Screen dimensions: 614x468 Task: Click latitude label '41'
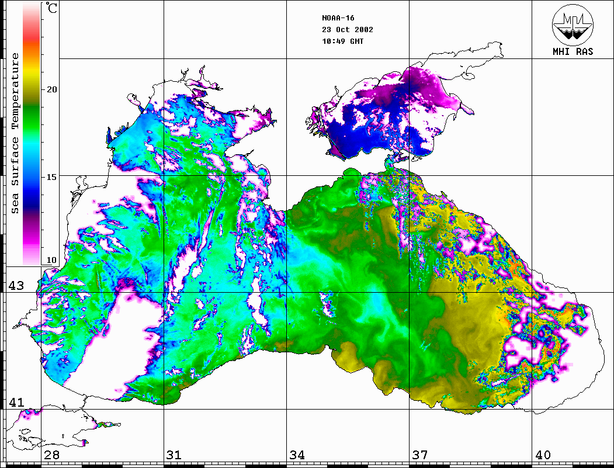click(x=16, y=402)
